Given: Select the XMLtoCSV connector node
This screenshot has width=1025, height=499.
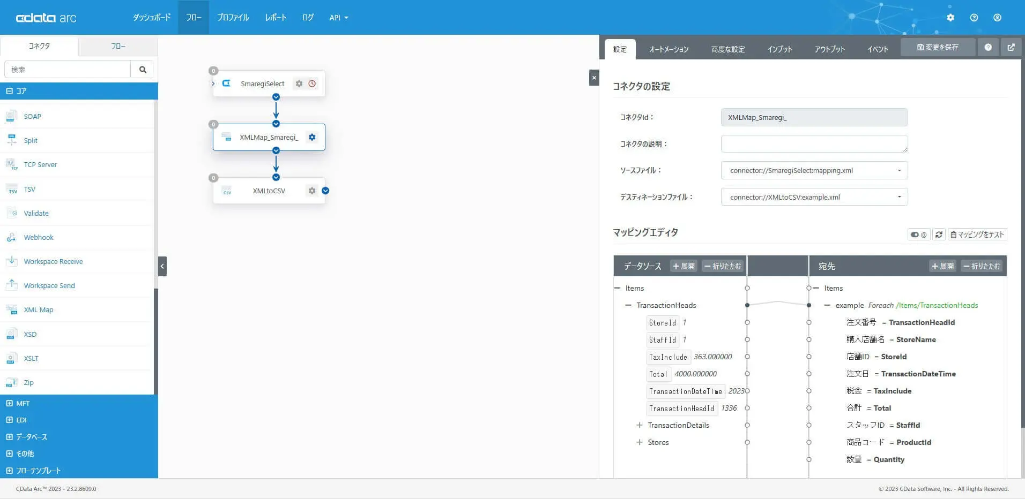Looking at the screenshot, I should 269,191.
